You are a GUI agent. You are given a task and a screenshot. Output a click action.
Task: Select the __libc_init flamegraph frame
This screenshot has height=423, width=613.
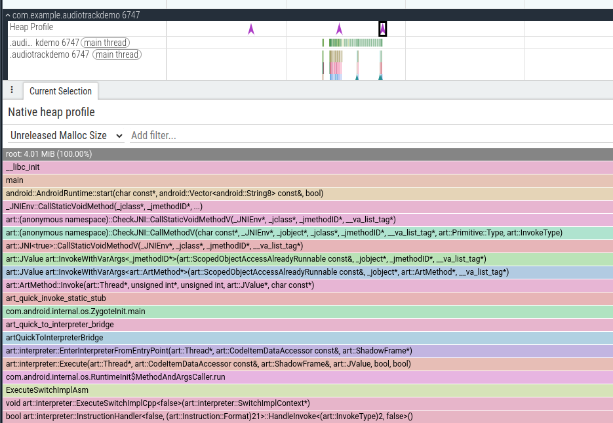[307, 167]
